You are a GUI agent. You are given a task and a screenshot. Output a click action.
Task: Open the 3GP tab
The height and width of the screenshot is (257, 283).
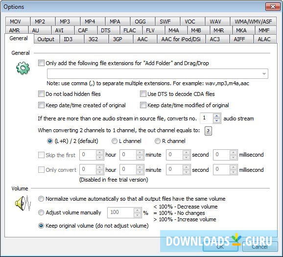(x=121, y=39)
